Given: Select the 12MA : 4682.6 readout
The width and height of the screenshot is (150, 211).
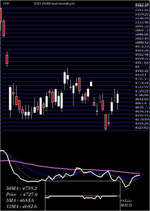Looking at the screenshot, I should click(22, 206).
